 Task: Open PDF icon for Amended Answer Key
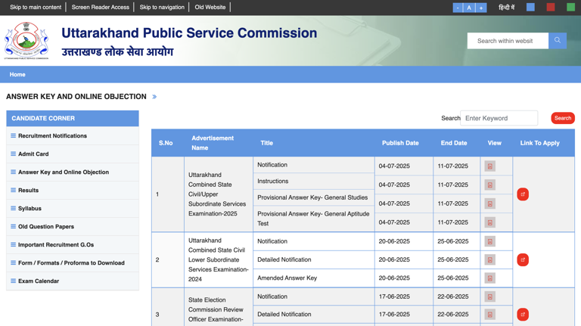coord(489,278)
